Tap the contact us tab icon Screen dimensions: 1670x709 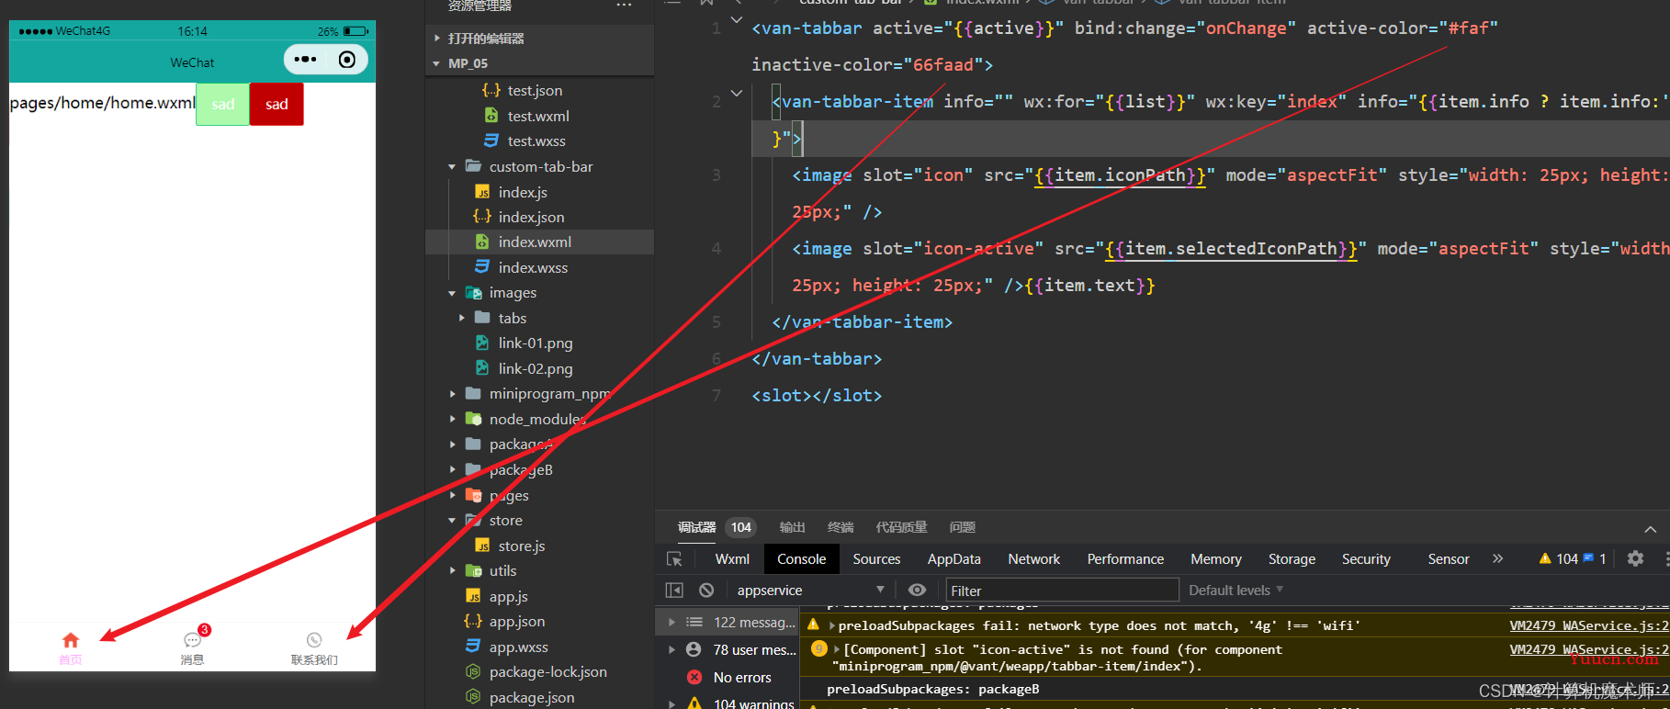pyautogui.click(x=314, y=640)
